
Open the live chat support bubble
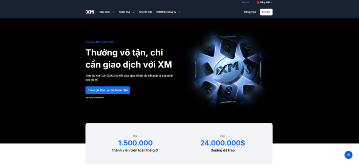coord(348,155)
